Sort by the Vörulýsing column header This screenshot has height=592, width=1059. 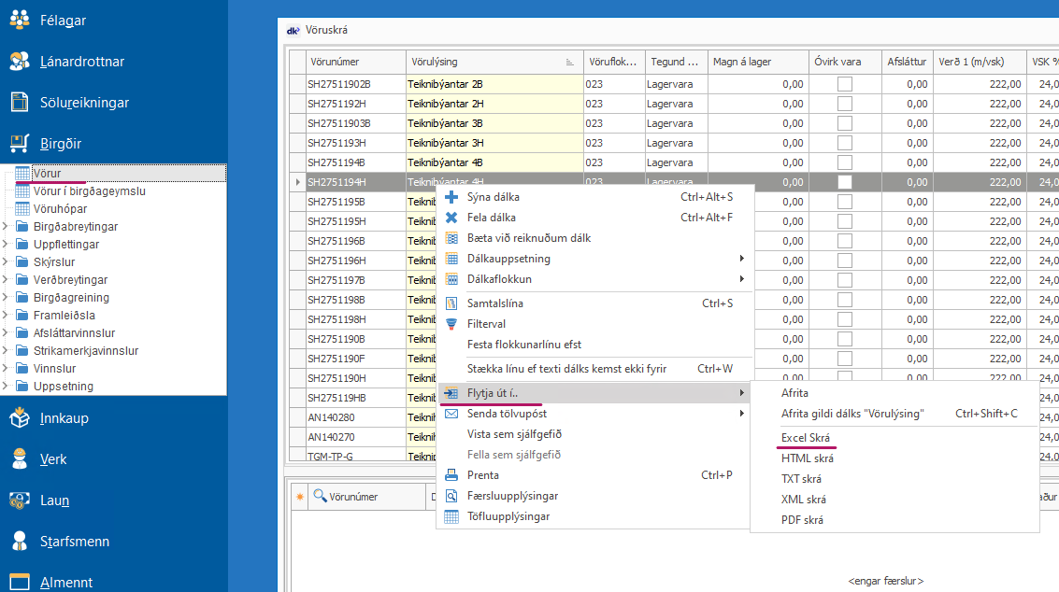(x=486, y=62)
